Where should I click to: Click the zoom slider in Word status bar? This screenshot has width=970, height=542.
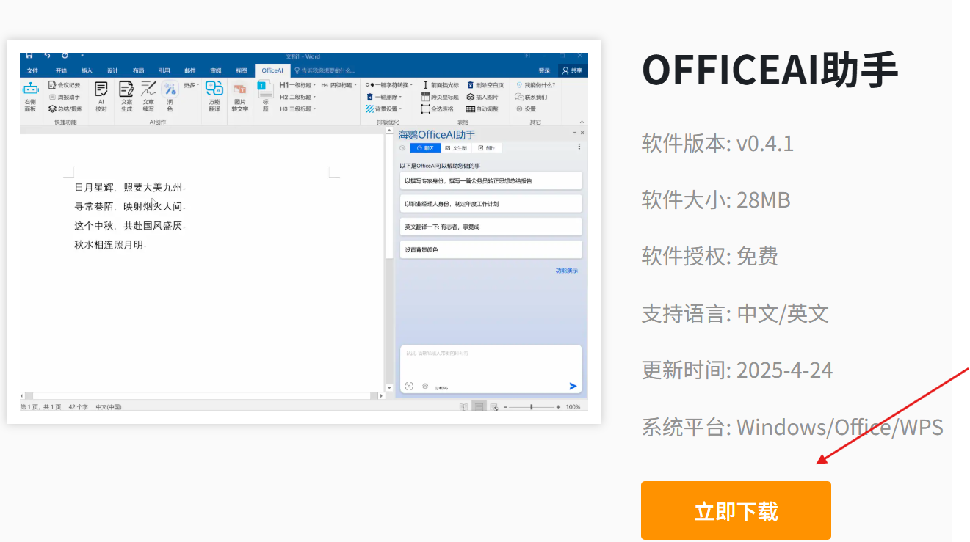pos(532,406)
